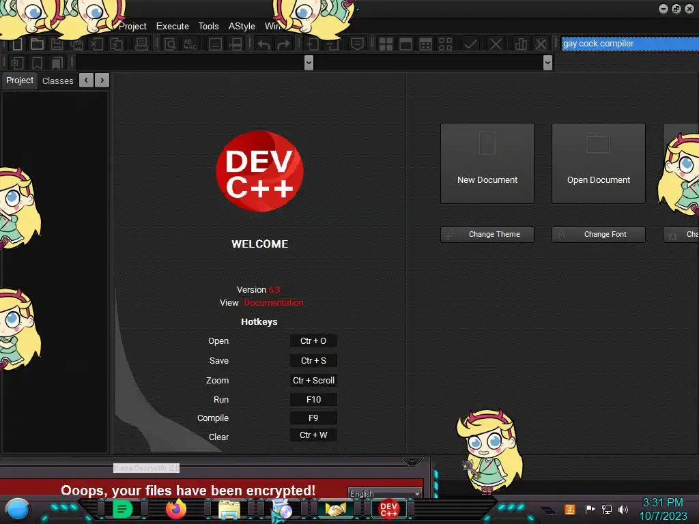Click the Undo arrow icon
The image size is (699, 524).
coord(264,44)
